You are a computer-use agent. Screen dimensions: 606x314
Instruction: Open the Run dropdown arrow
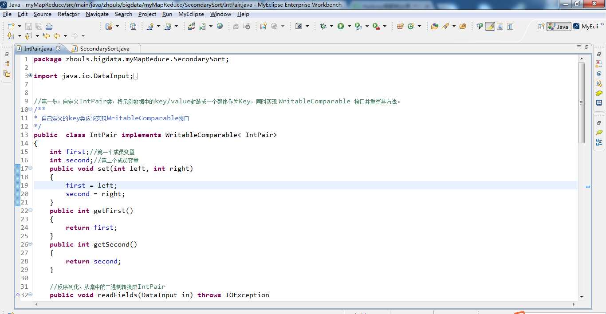pyautogui.click(x=349, y=26)
